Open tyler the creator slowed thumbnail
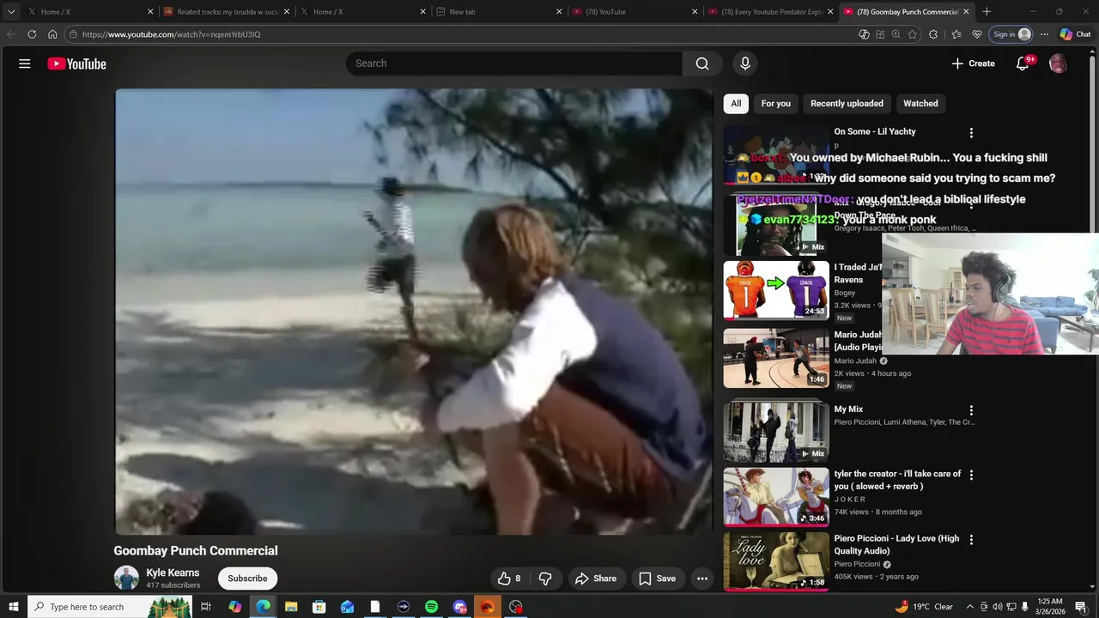Viewport: 1099px width, 618px height. 776,496
